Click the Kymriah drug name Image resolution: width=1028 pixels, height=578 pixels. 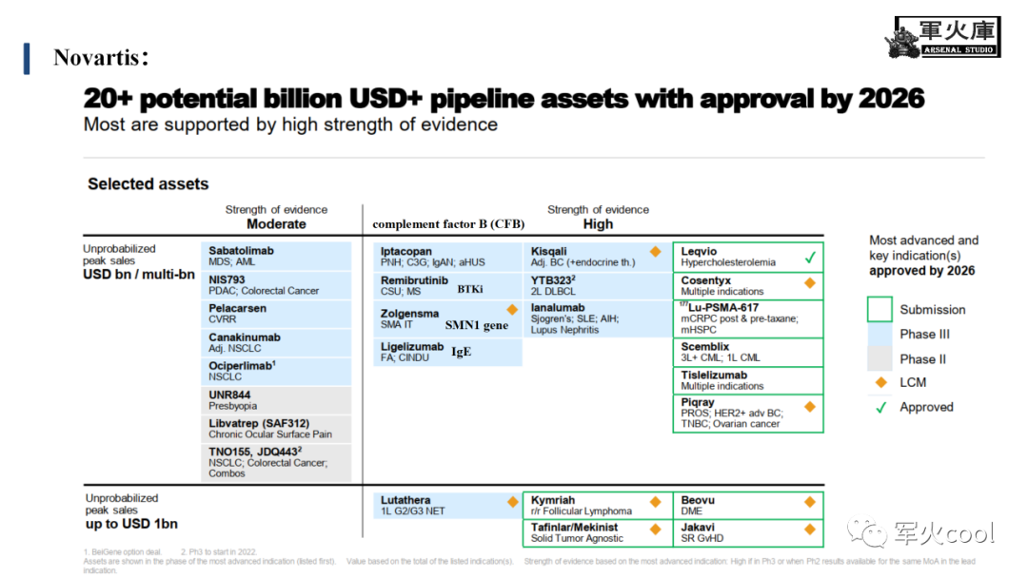[x=553, y=500]
